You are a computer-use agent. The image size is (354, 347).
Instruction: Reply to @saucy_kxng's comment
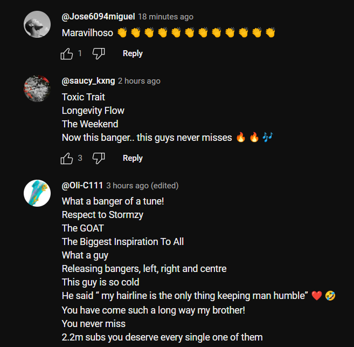(x=133, y=158)
